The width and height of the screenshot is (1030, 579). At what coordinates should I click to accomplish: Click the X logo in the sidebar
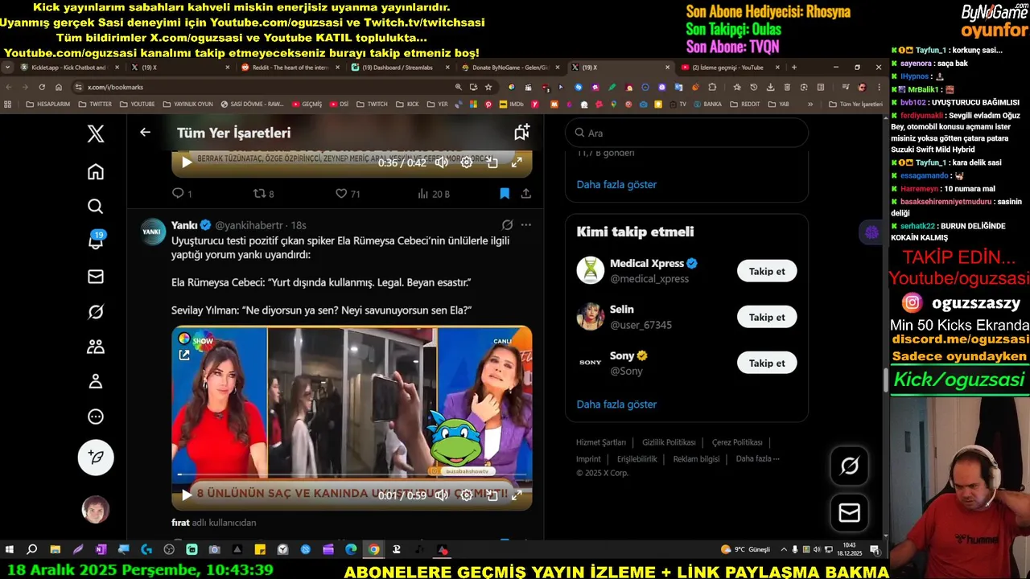tap(95, 133)
